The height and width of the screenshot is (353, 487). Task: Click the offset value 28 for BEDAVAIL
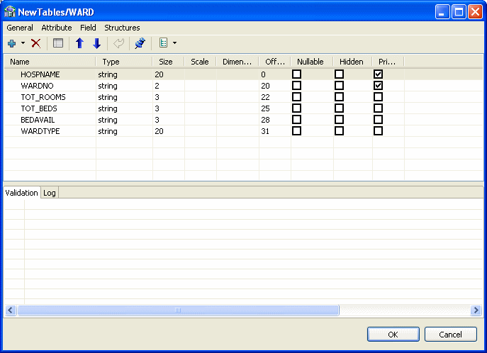265,120
